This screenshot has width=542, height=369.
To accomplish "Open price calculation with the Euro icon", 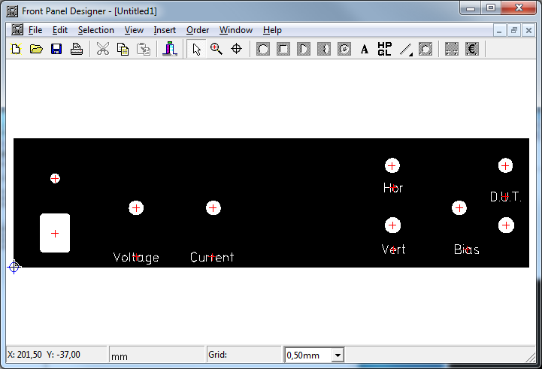I will [x=472, y=50].
